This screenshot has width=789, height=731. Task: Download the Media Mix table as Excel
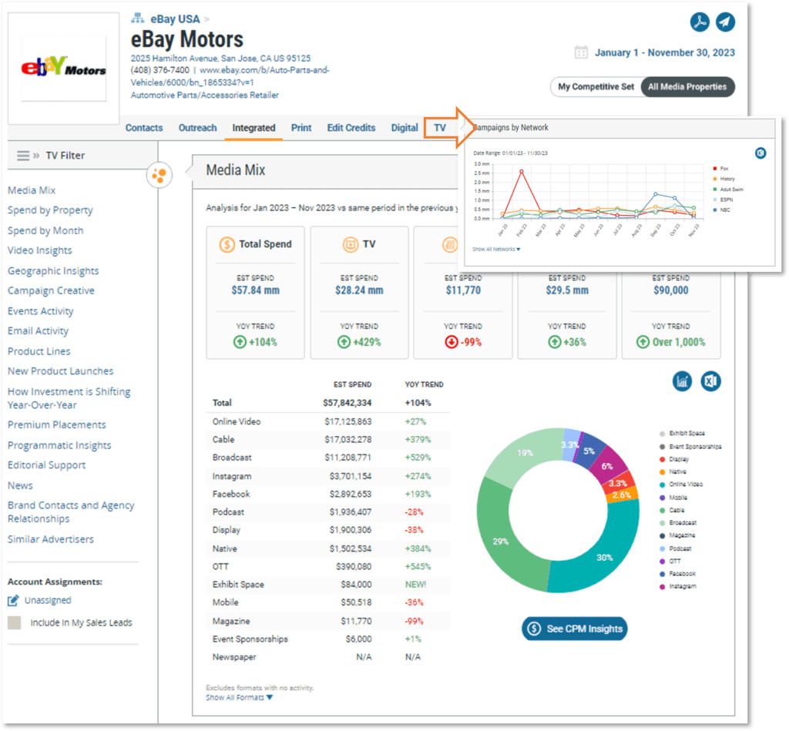(710, 381)
